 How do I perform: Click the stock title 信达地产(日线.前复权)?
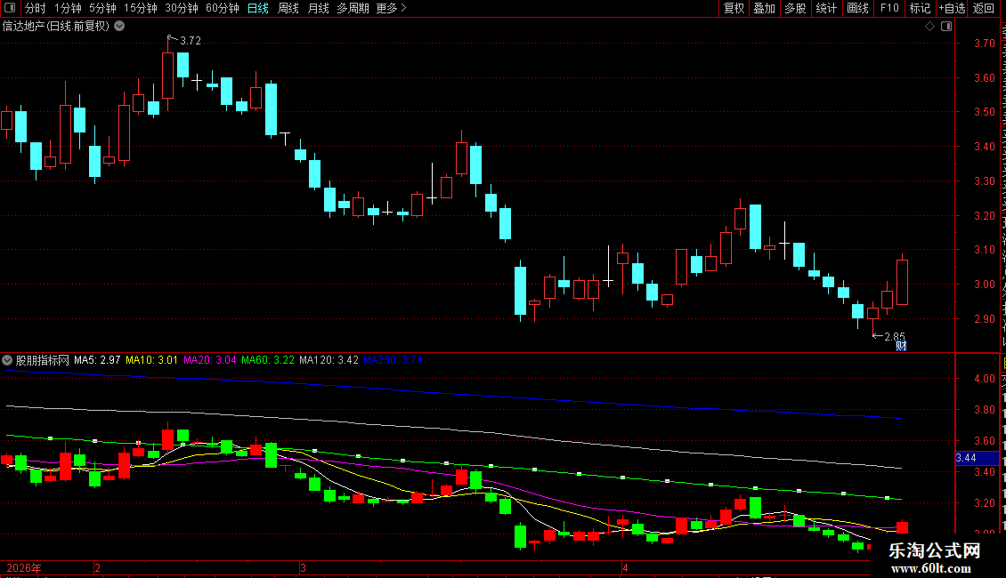pyautogui.click(x=56, y=27)
